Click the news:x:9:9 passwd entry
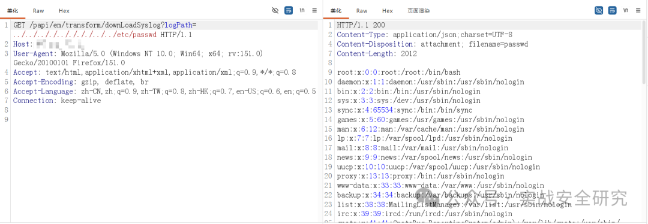The width and height of the screenshot is (648, 224). tap(434, 158)
